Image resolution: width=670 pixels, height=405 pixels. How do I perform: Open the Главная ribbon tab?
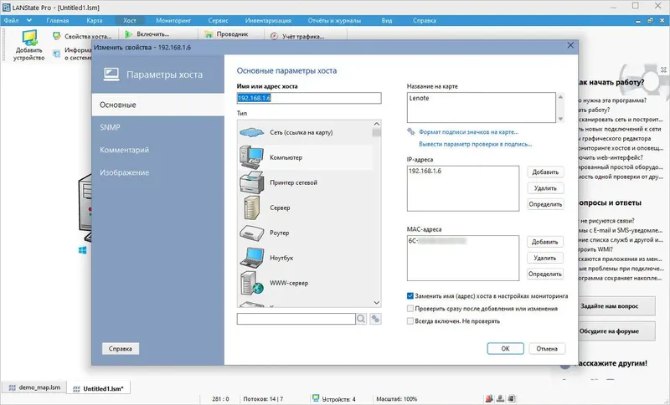[58, 20]
